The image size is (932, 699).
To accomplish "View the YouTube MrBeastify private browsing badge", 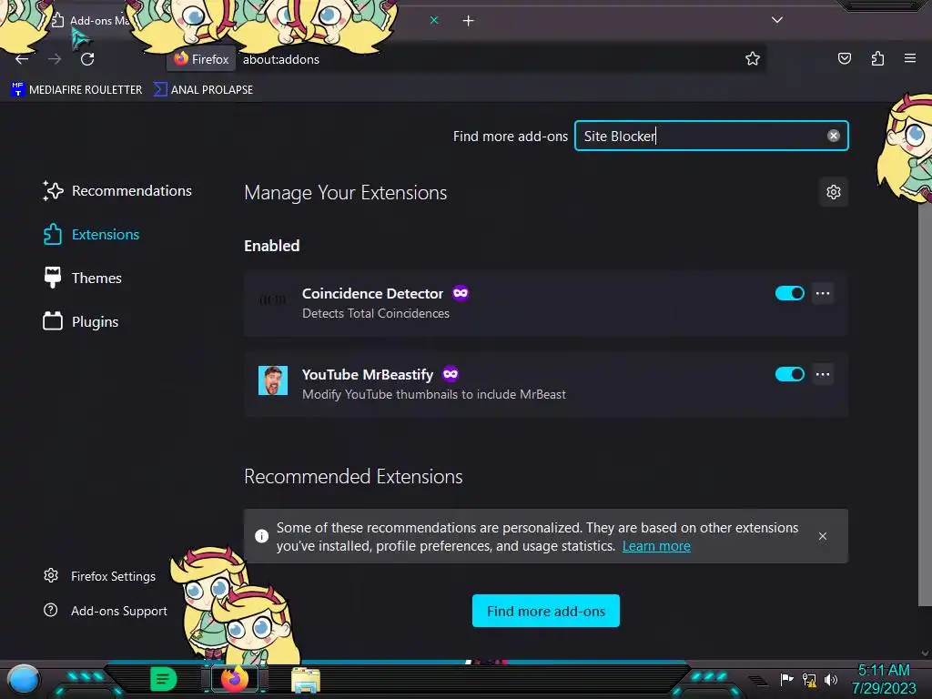I will (x=451, y=374).
